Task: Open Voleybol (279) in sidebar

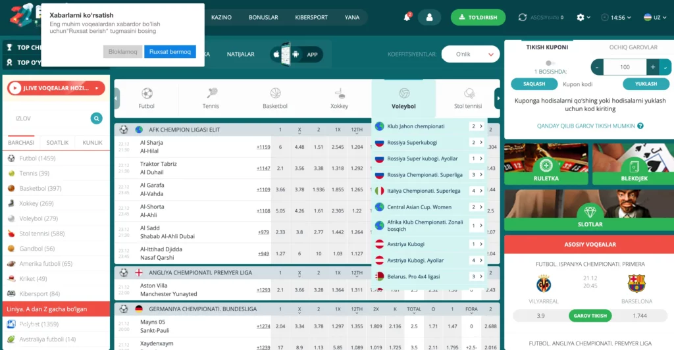Action: 56,218
